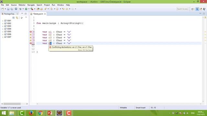This screenshot has width=207, height=116.
Task: Open the Debug configurations dropdown arrow
Action: (x=23, y=9)
